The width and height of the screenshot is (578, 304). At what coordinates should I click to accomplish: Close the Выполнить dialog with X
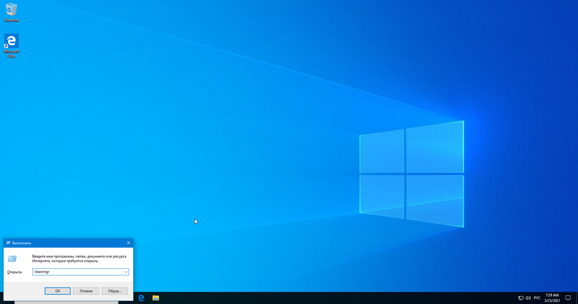pyautogui.click(x=128, y=243)
